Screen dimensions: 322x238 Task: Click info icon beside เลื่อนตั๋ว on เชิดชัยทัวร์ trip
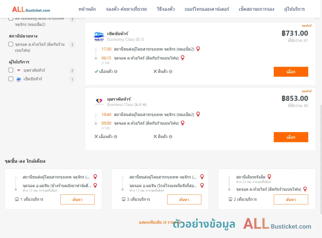coord(116,71)
